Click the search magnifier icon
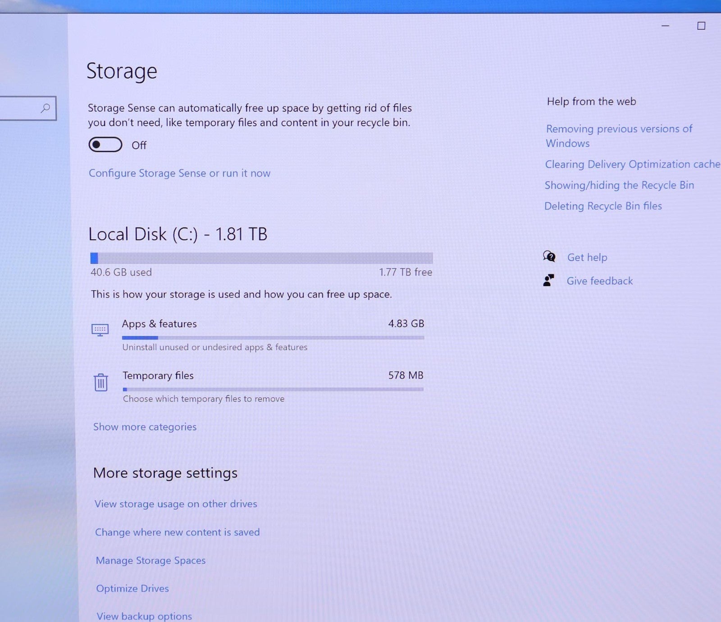This screenshot has width=721, height=622. [x=45, y=108]
